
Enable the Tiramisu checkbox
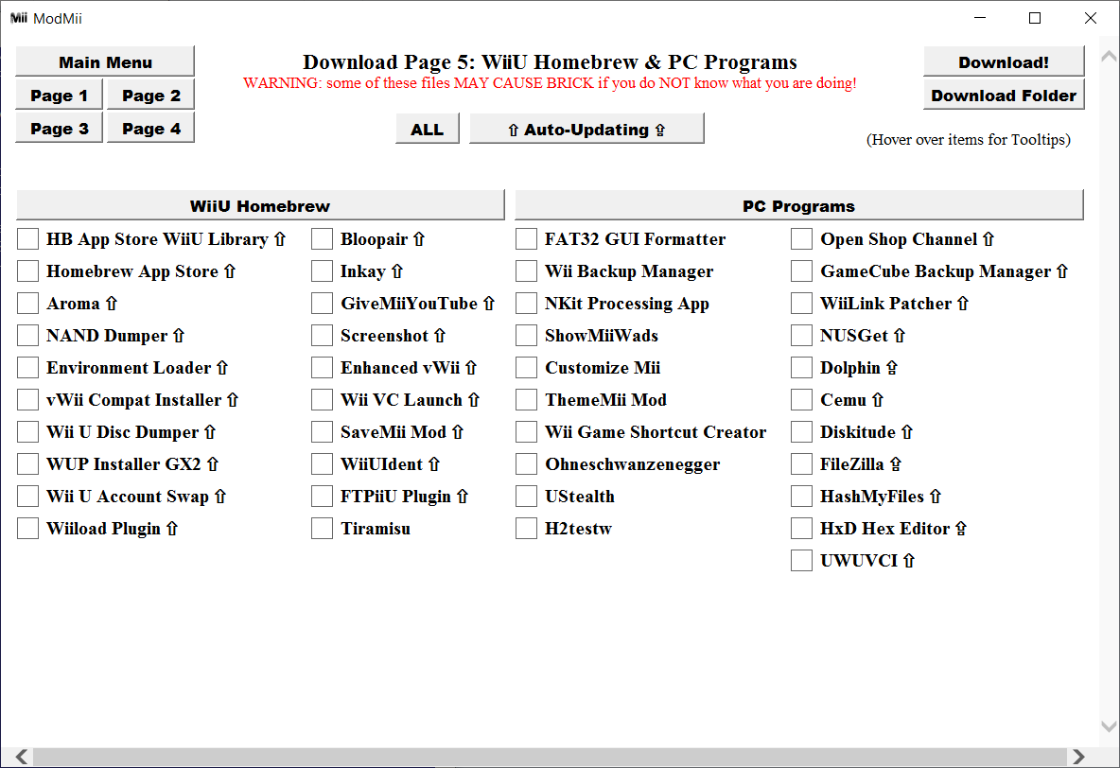pos(323,529)
